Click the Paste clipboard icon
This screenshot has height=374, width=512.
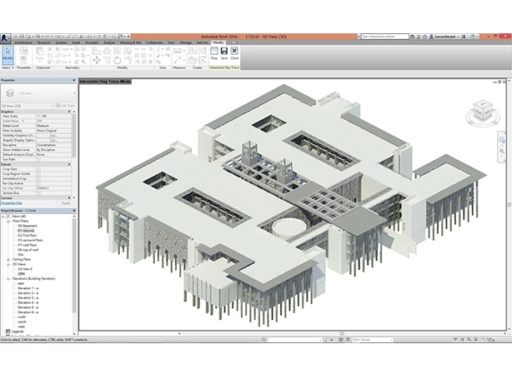[44, 54]
